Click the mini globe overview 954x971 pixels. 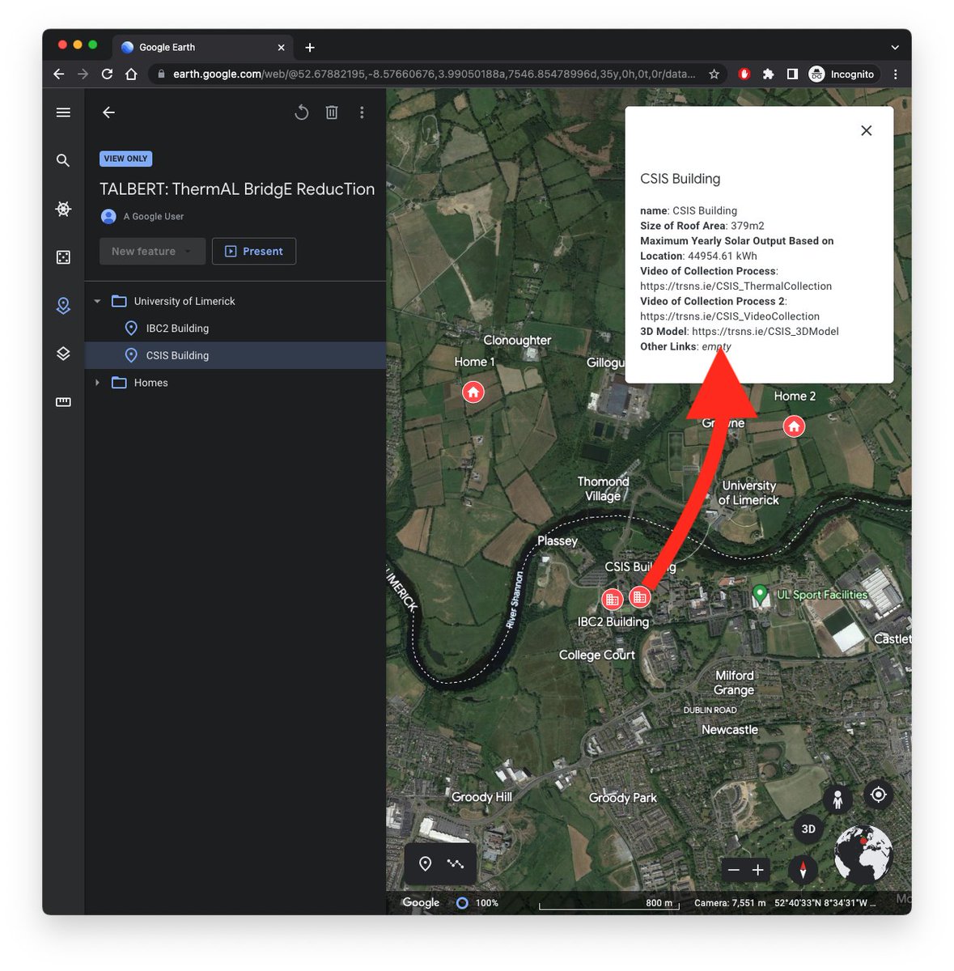(x=863, y=854)
